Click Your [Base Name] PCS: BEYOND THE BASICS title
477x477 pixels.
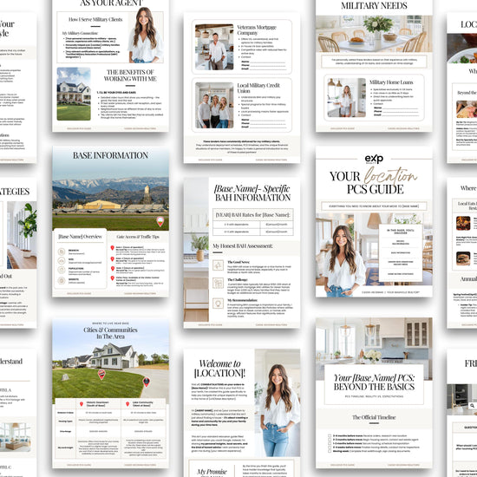[374, 382]
